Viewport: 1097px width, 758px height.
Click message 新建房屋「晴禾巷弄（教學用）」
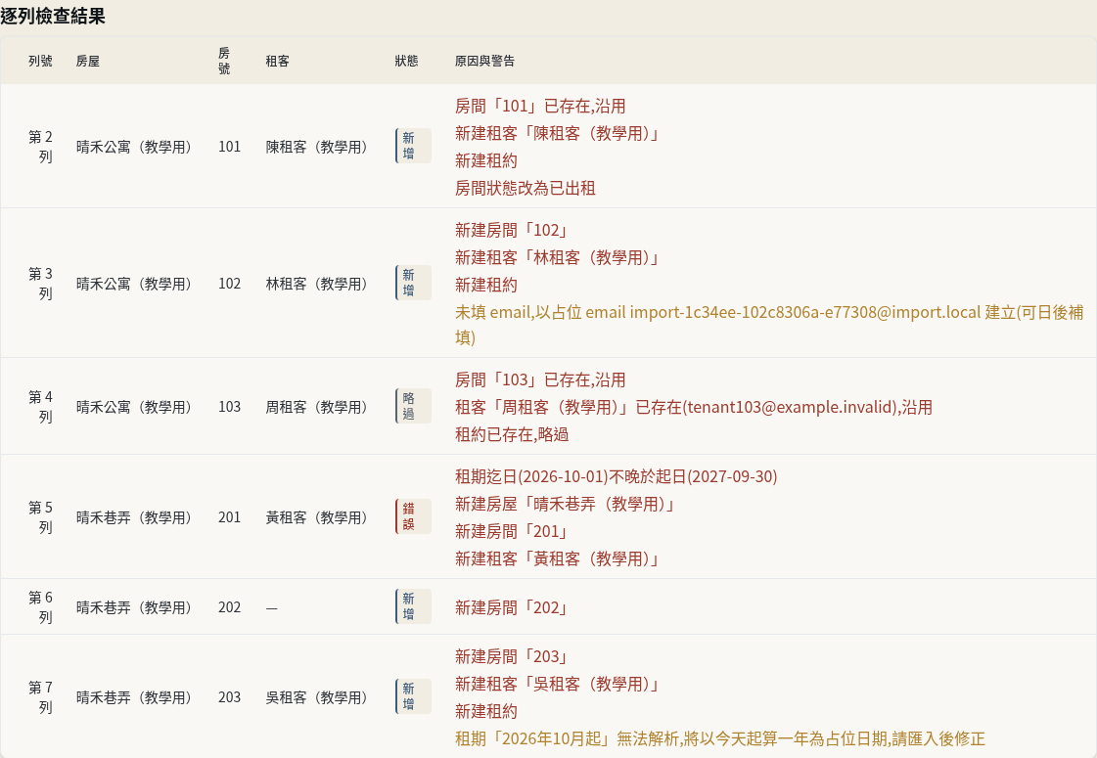click(x=565, y=504)
